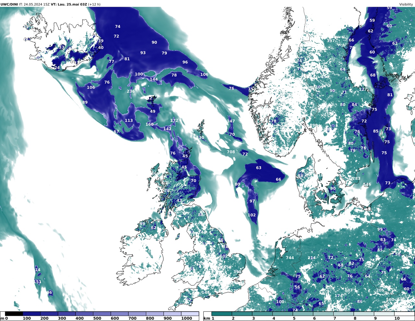Screen dimensions: 415x321
Task: Click the 1–2 km dark teal legend swatch
Action: [x=222, y=314]
